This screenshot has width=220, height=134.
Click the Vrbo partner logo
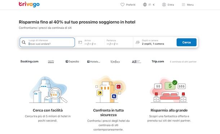tap(115, 62)
